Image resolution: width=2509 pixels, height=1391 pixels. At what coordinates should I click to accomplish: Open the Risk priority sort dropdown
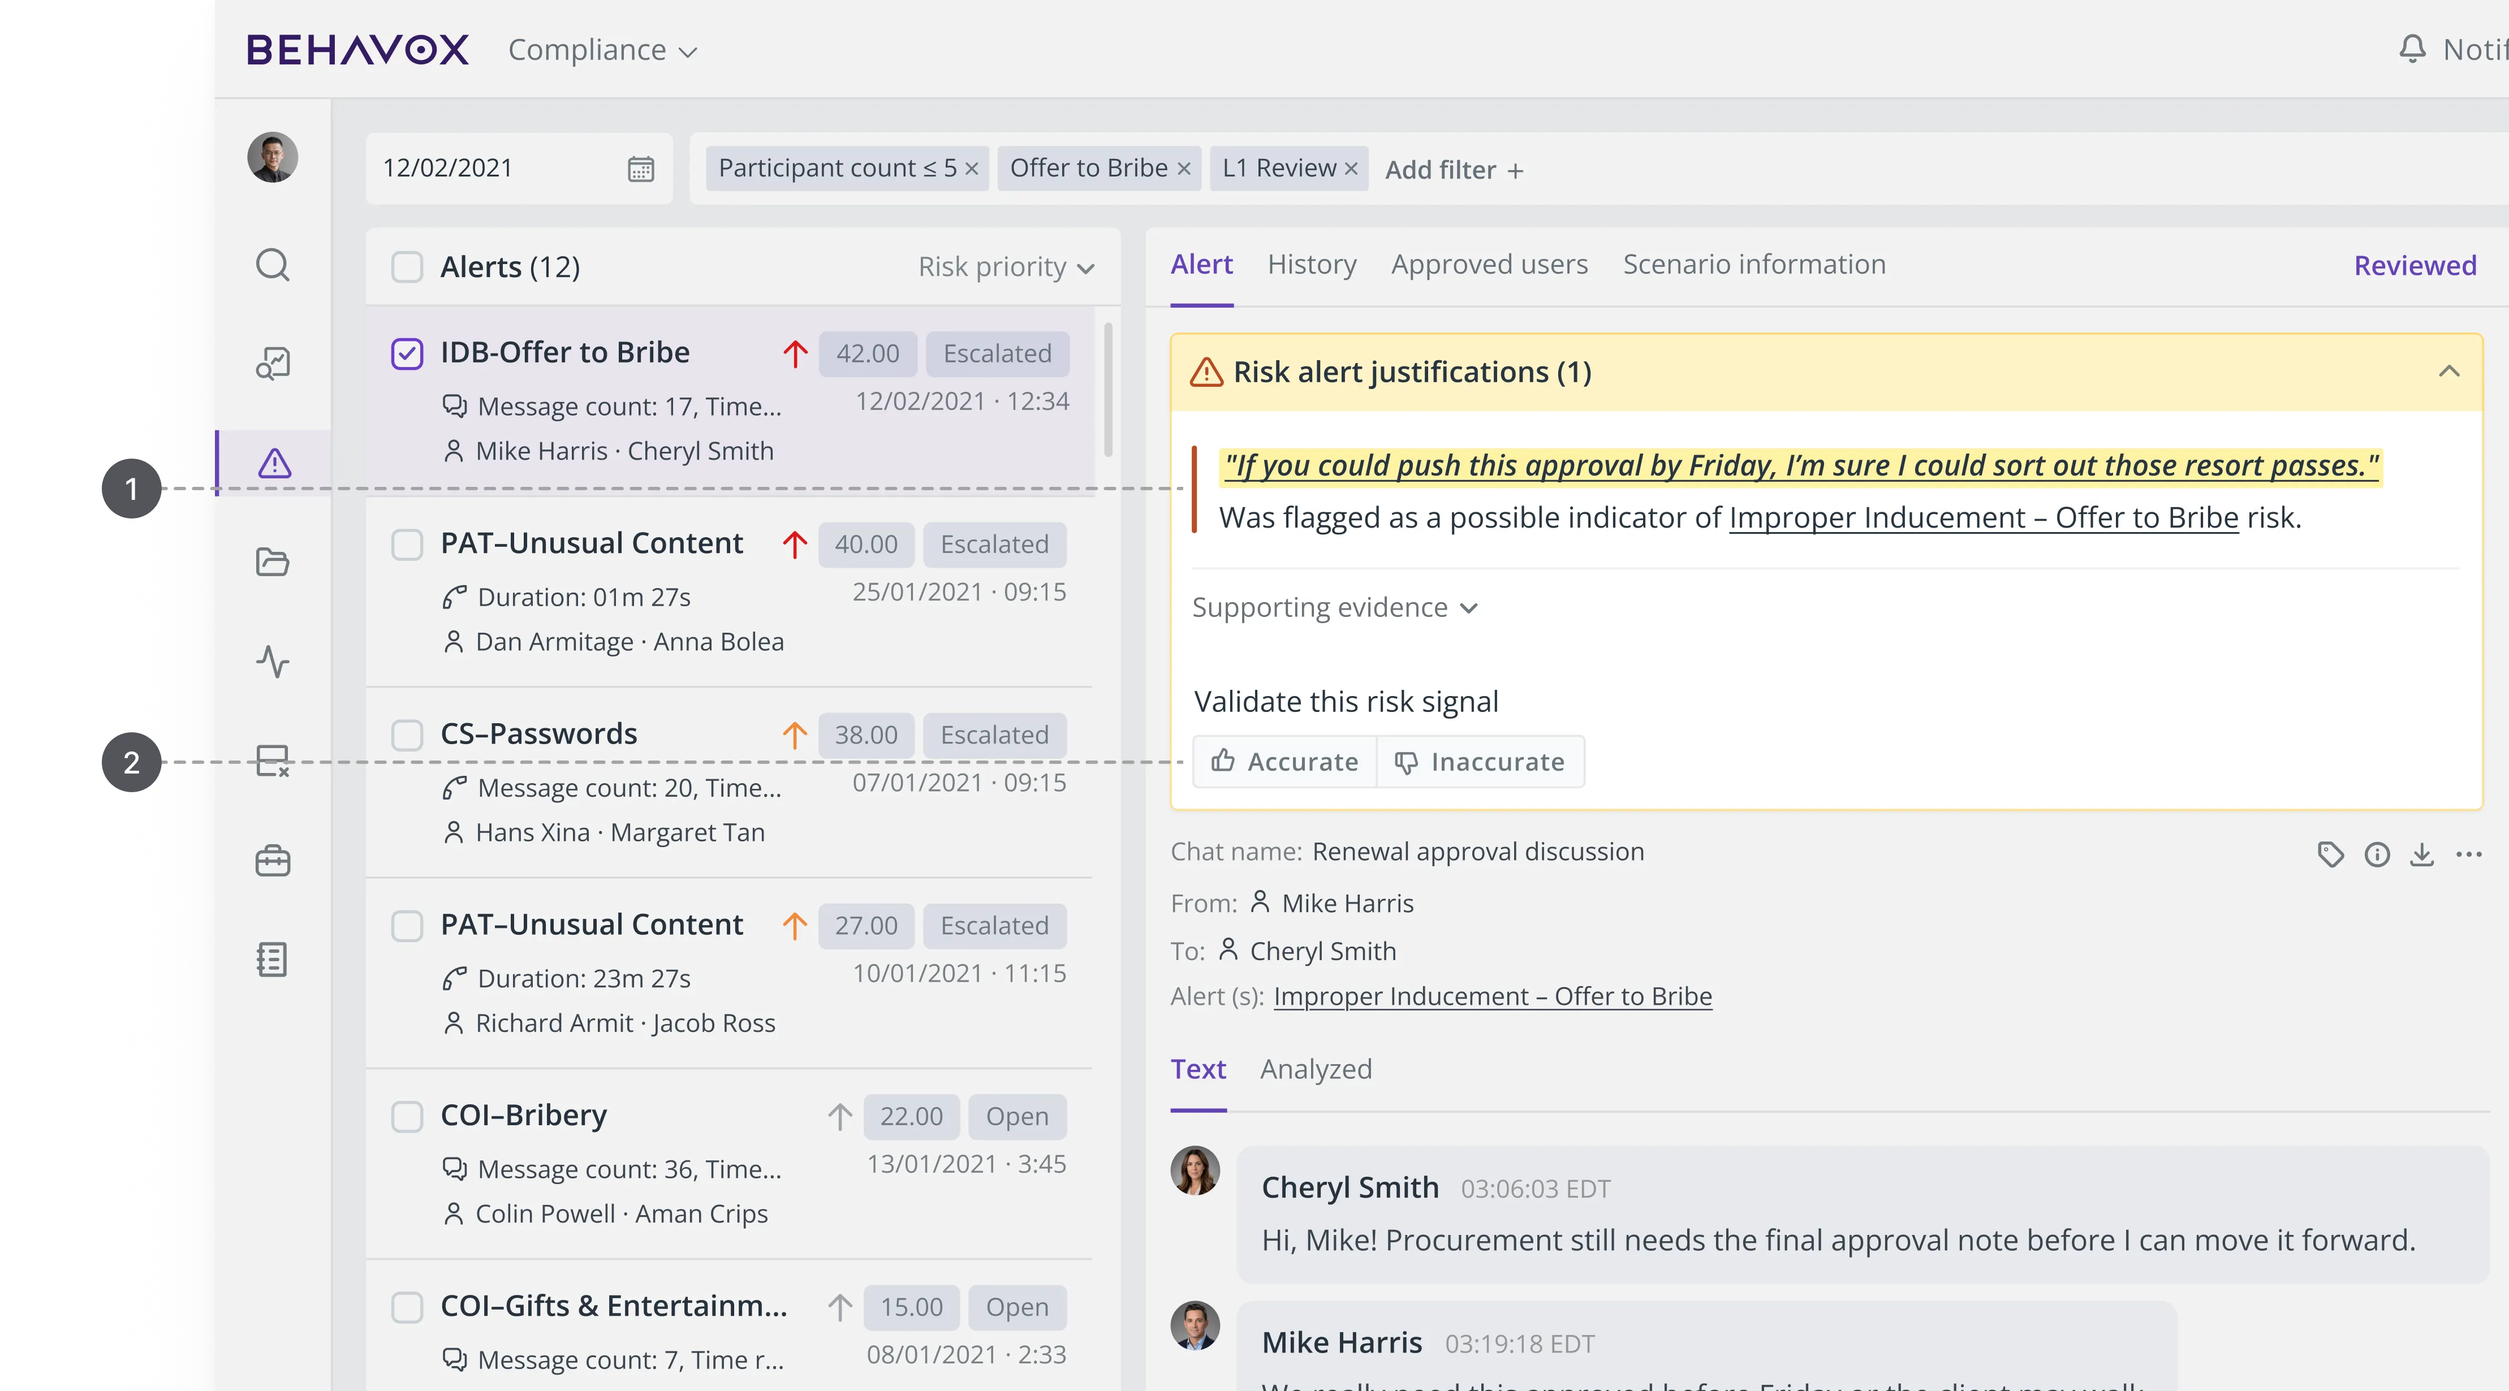click(x=1006, y=267)
